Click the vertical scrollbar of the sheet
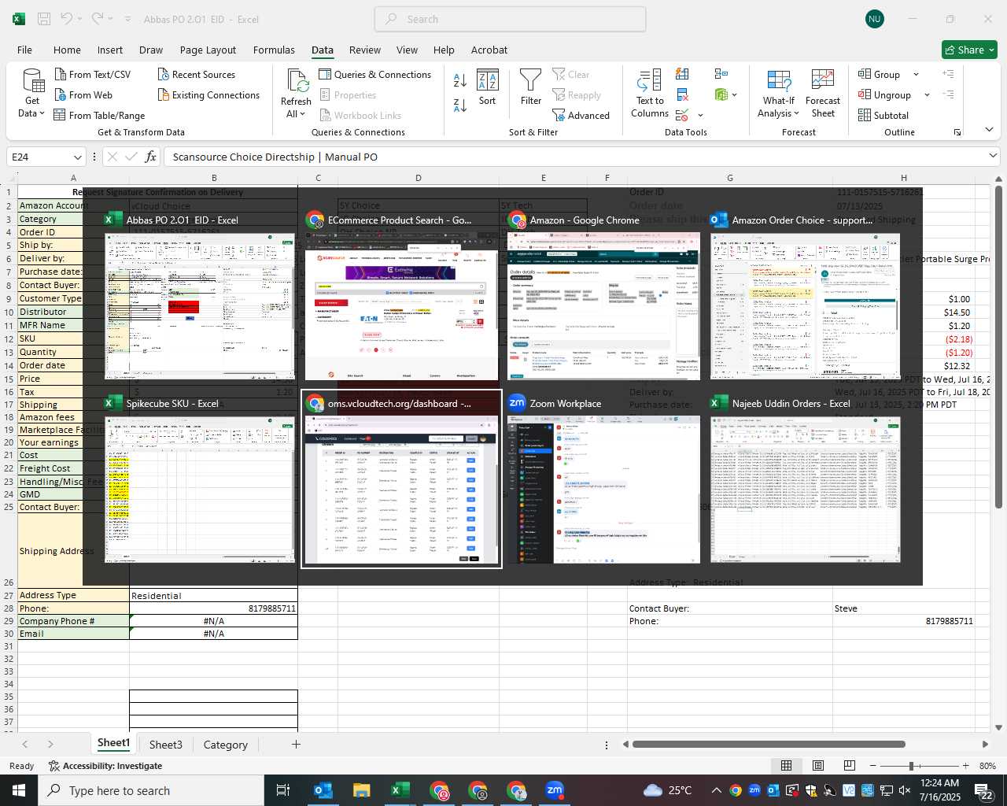1007x806 pixels. (998, 347)
